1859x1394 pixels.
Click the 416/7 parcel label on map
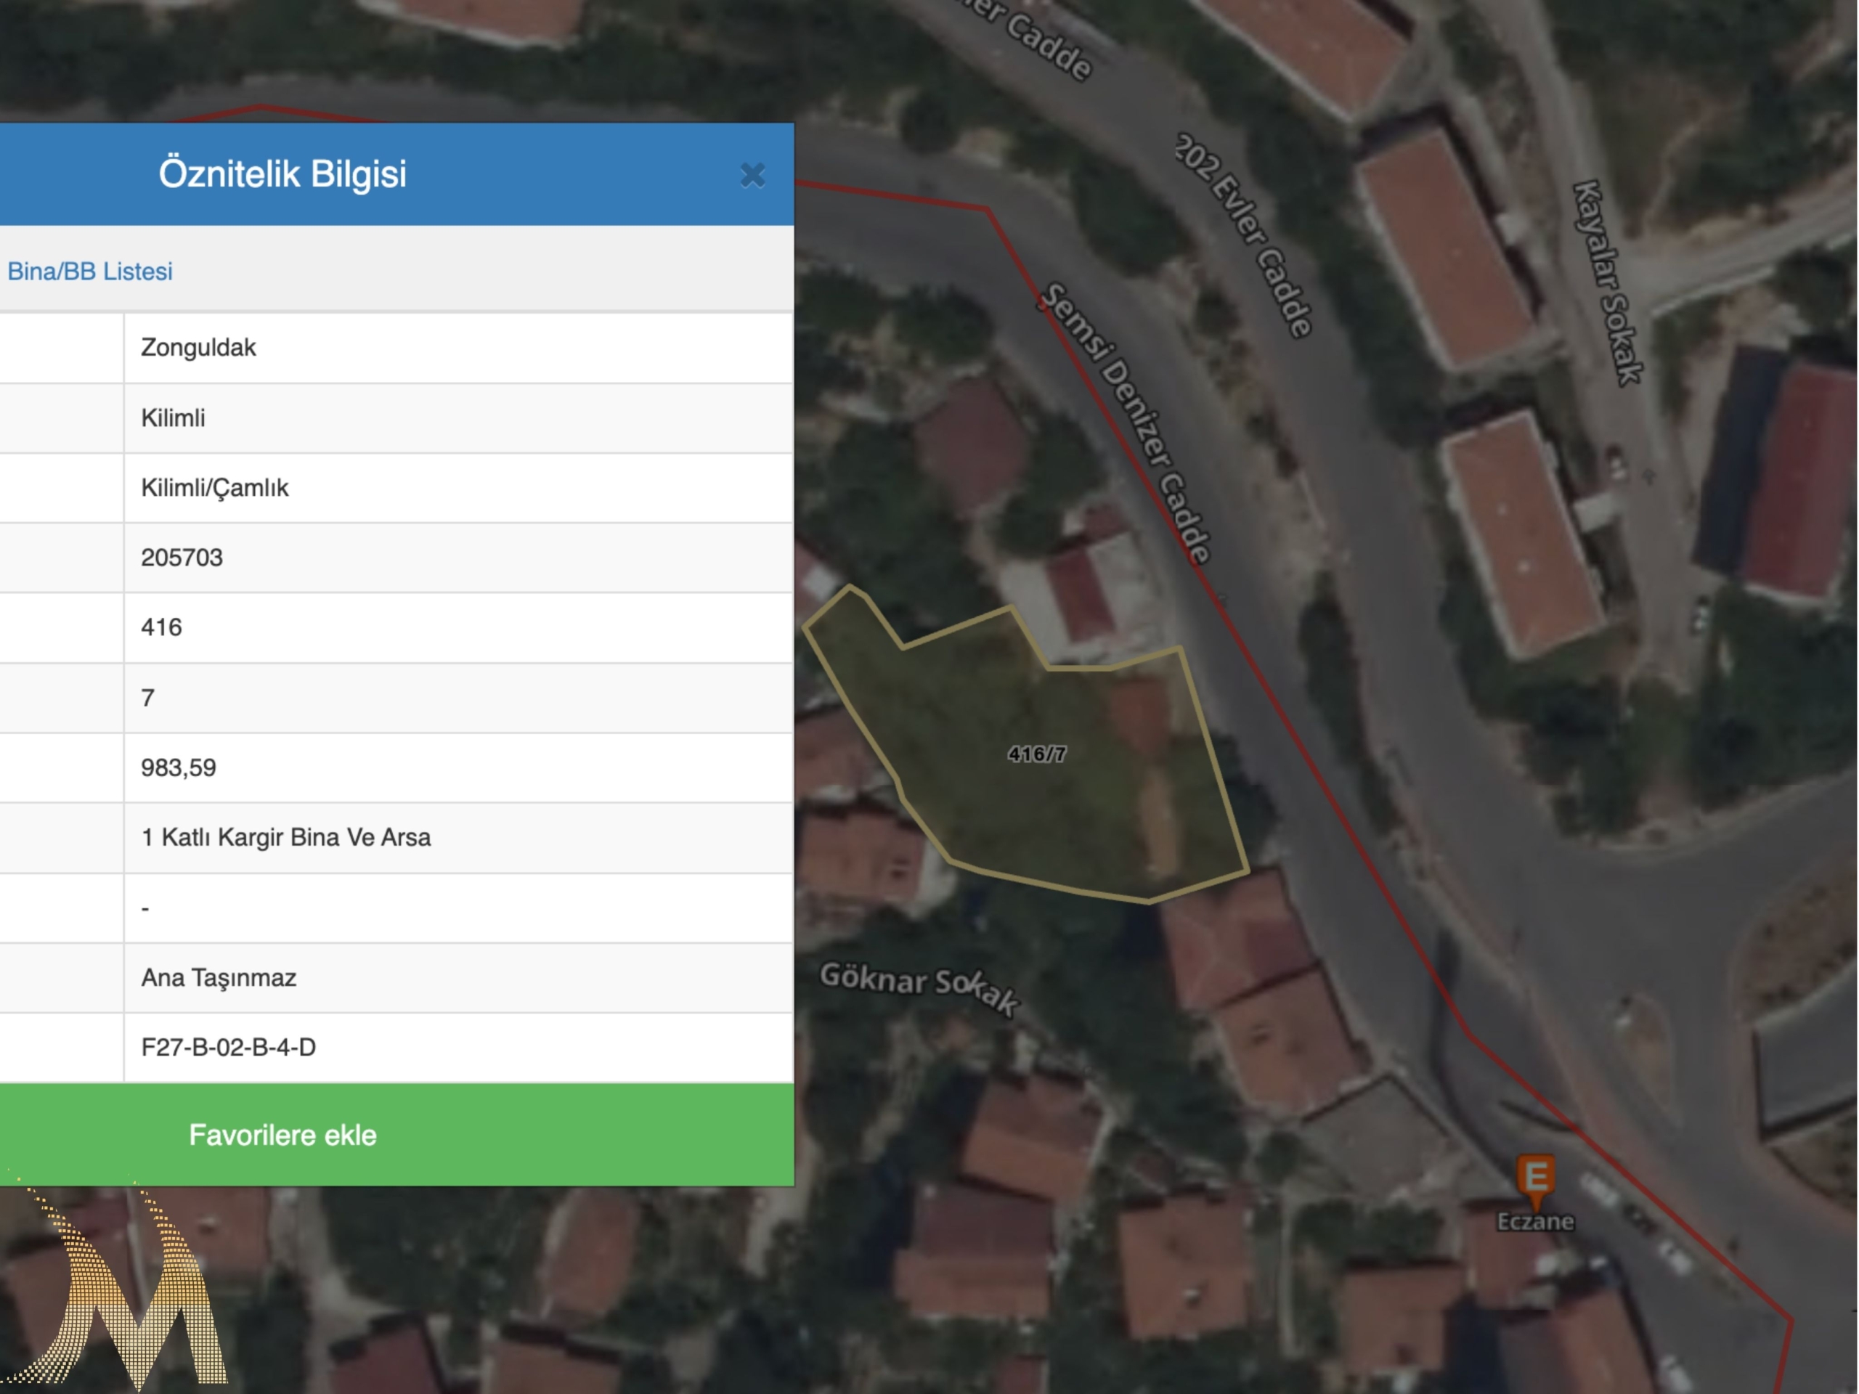[x=1036, y=754]
